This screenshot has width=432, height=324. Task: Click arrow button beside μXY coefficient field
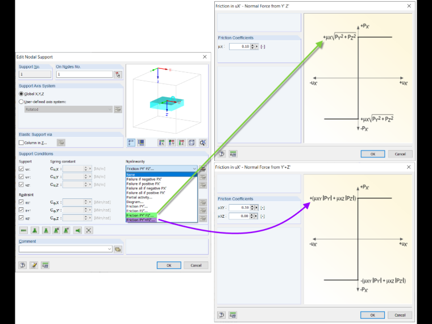pos(256,207)
